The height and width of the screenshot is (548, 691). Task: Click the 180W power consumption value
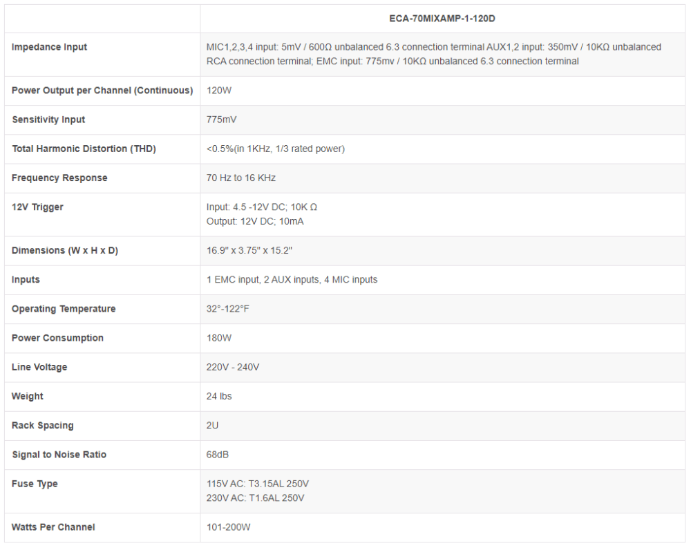[x=219, y=338]
